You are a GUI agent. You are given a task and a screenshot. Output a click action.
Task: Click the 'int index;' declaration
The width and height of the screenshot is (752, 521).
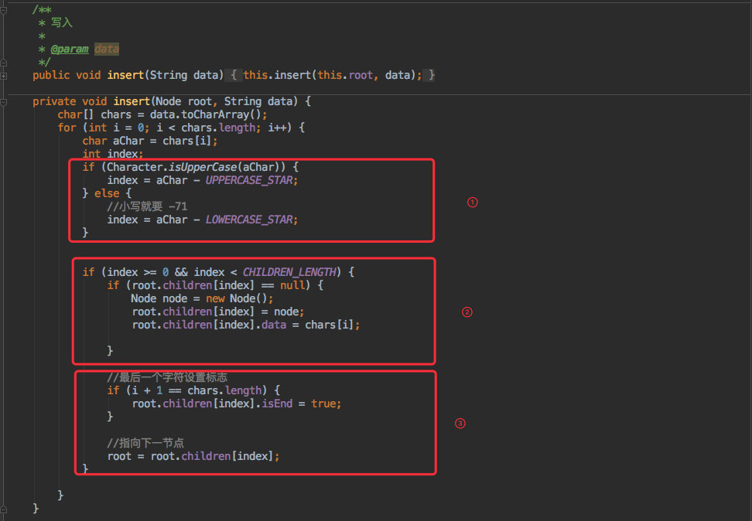pos(113,154)
